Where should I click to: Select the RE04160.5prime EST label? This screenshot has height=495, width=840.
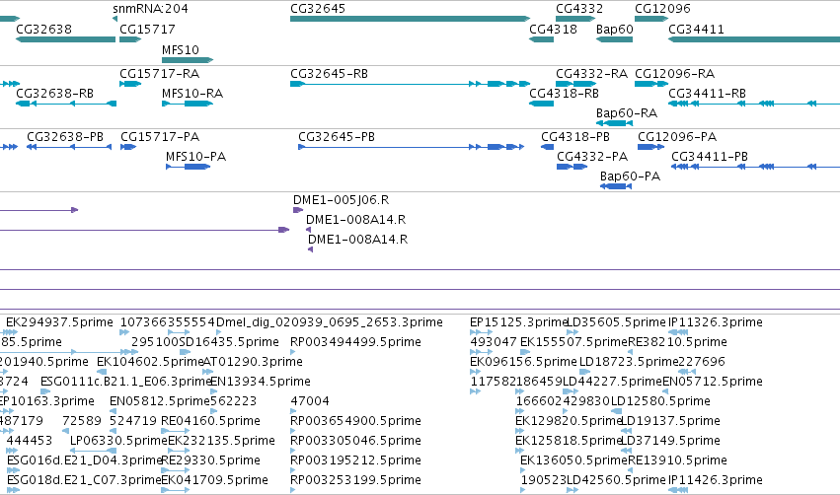click(210, 421)
